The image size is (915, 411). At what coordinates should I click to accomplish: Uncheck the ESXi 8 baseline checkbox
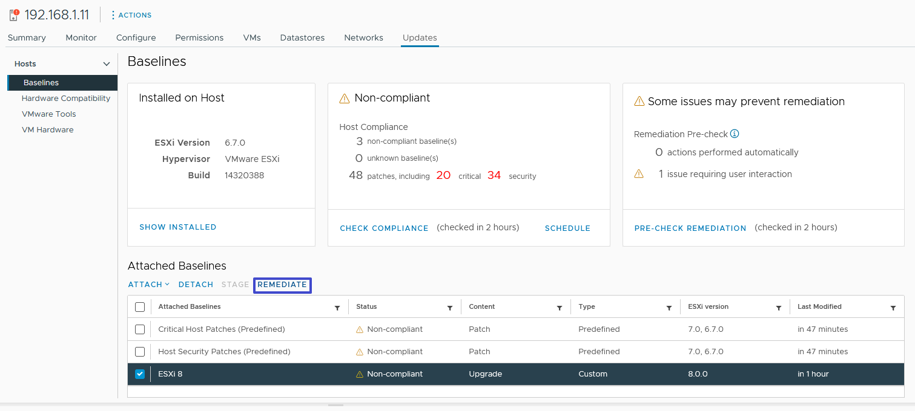coord(140,374)
